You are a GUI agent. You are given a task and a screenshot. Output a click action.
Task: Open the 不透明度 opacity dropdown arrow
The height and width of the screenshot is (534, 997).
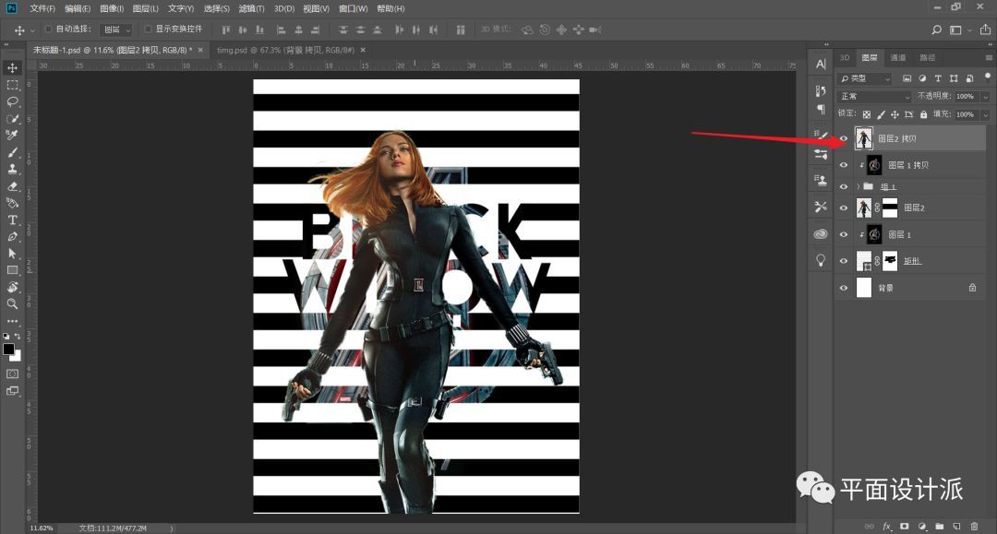(x=985, y=96)
